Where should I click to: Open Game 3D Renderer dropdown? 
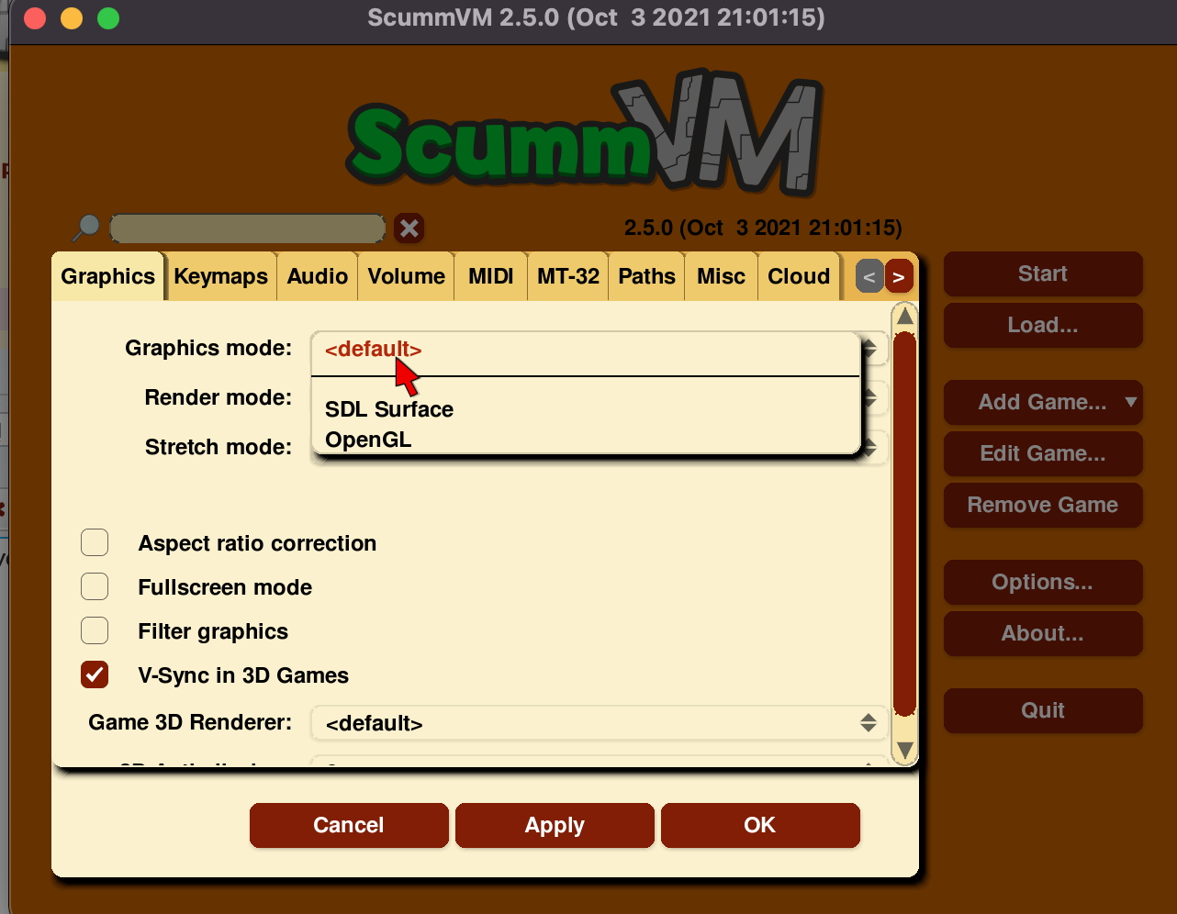(x=599, y=723)
